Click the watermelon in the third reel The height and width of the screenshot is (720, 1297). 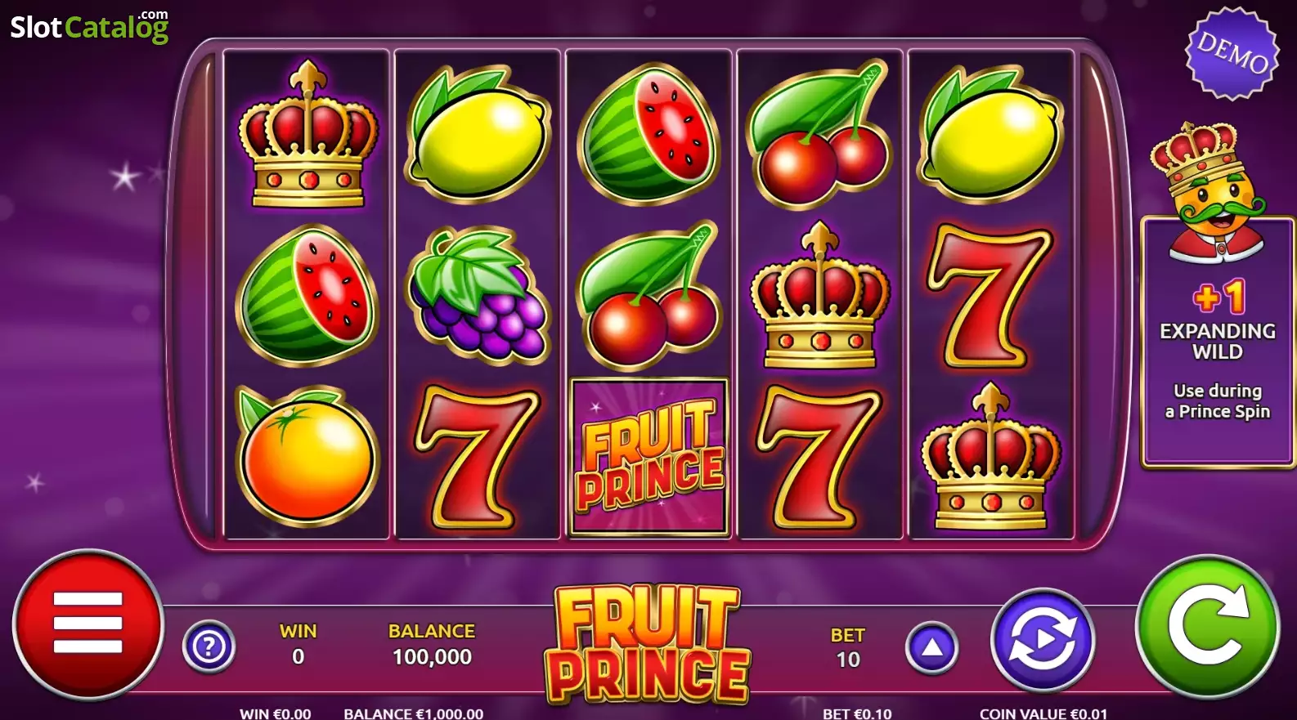point(649,135)
